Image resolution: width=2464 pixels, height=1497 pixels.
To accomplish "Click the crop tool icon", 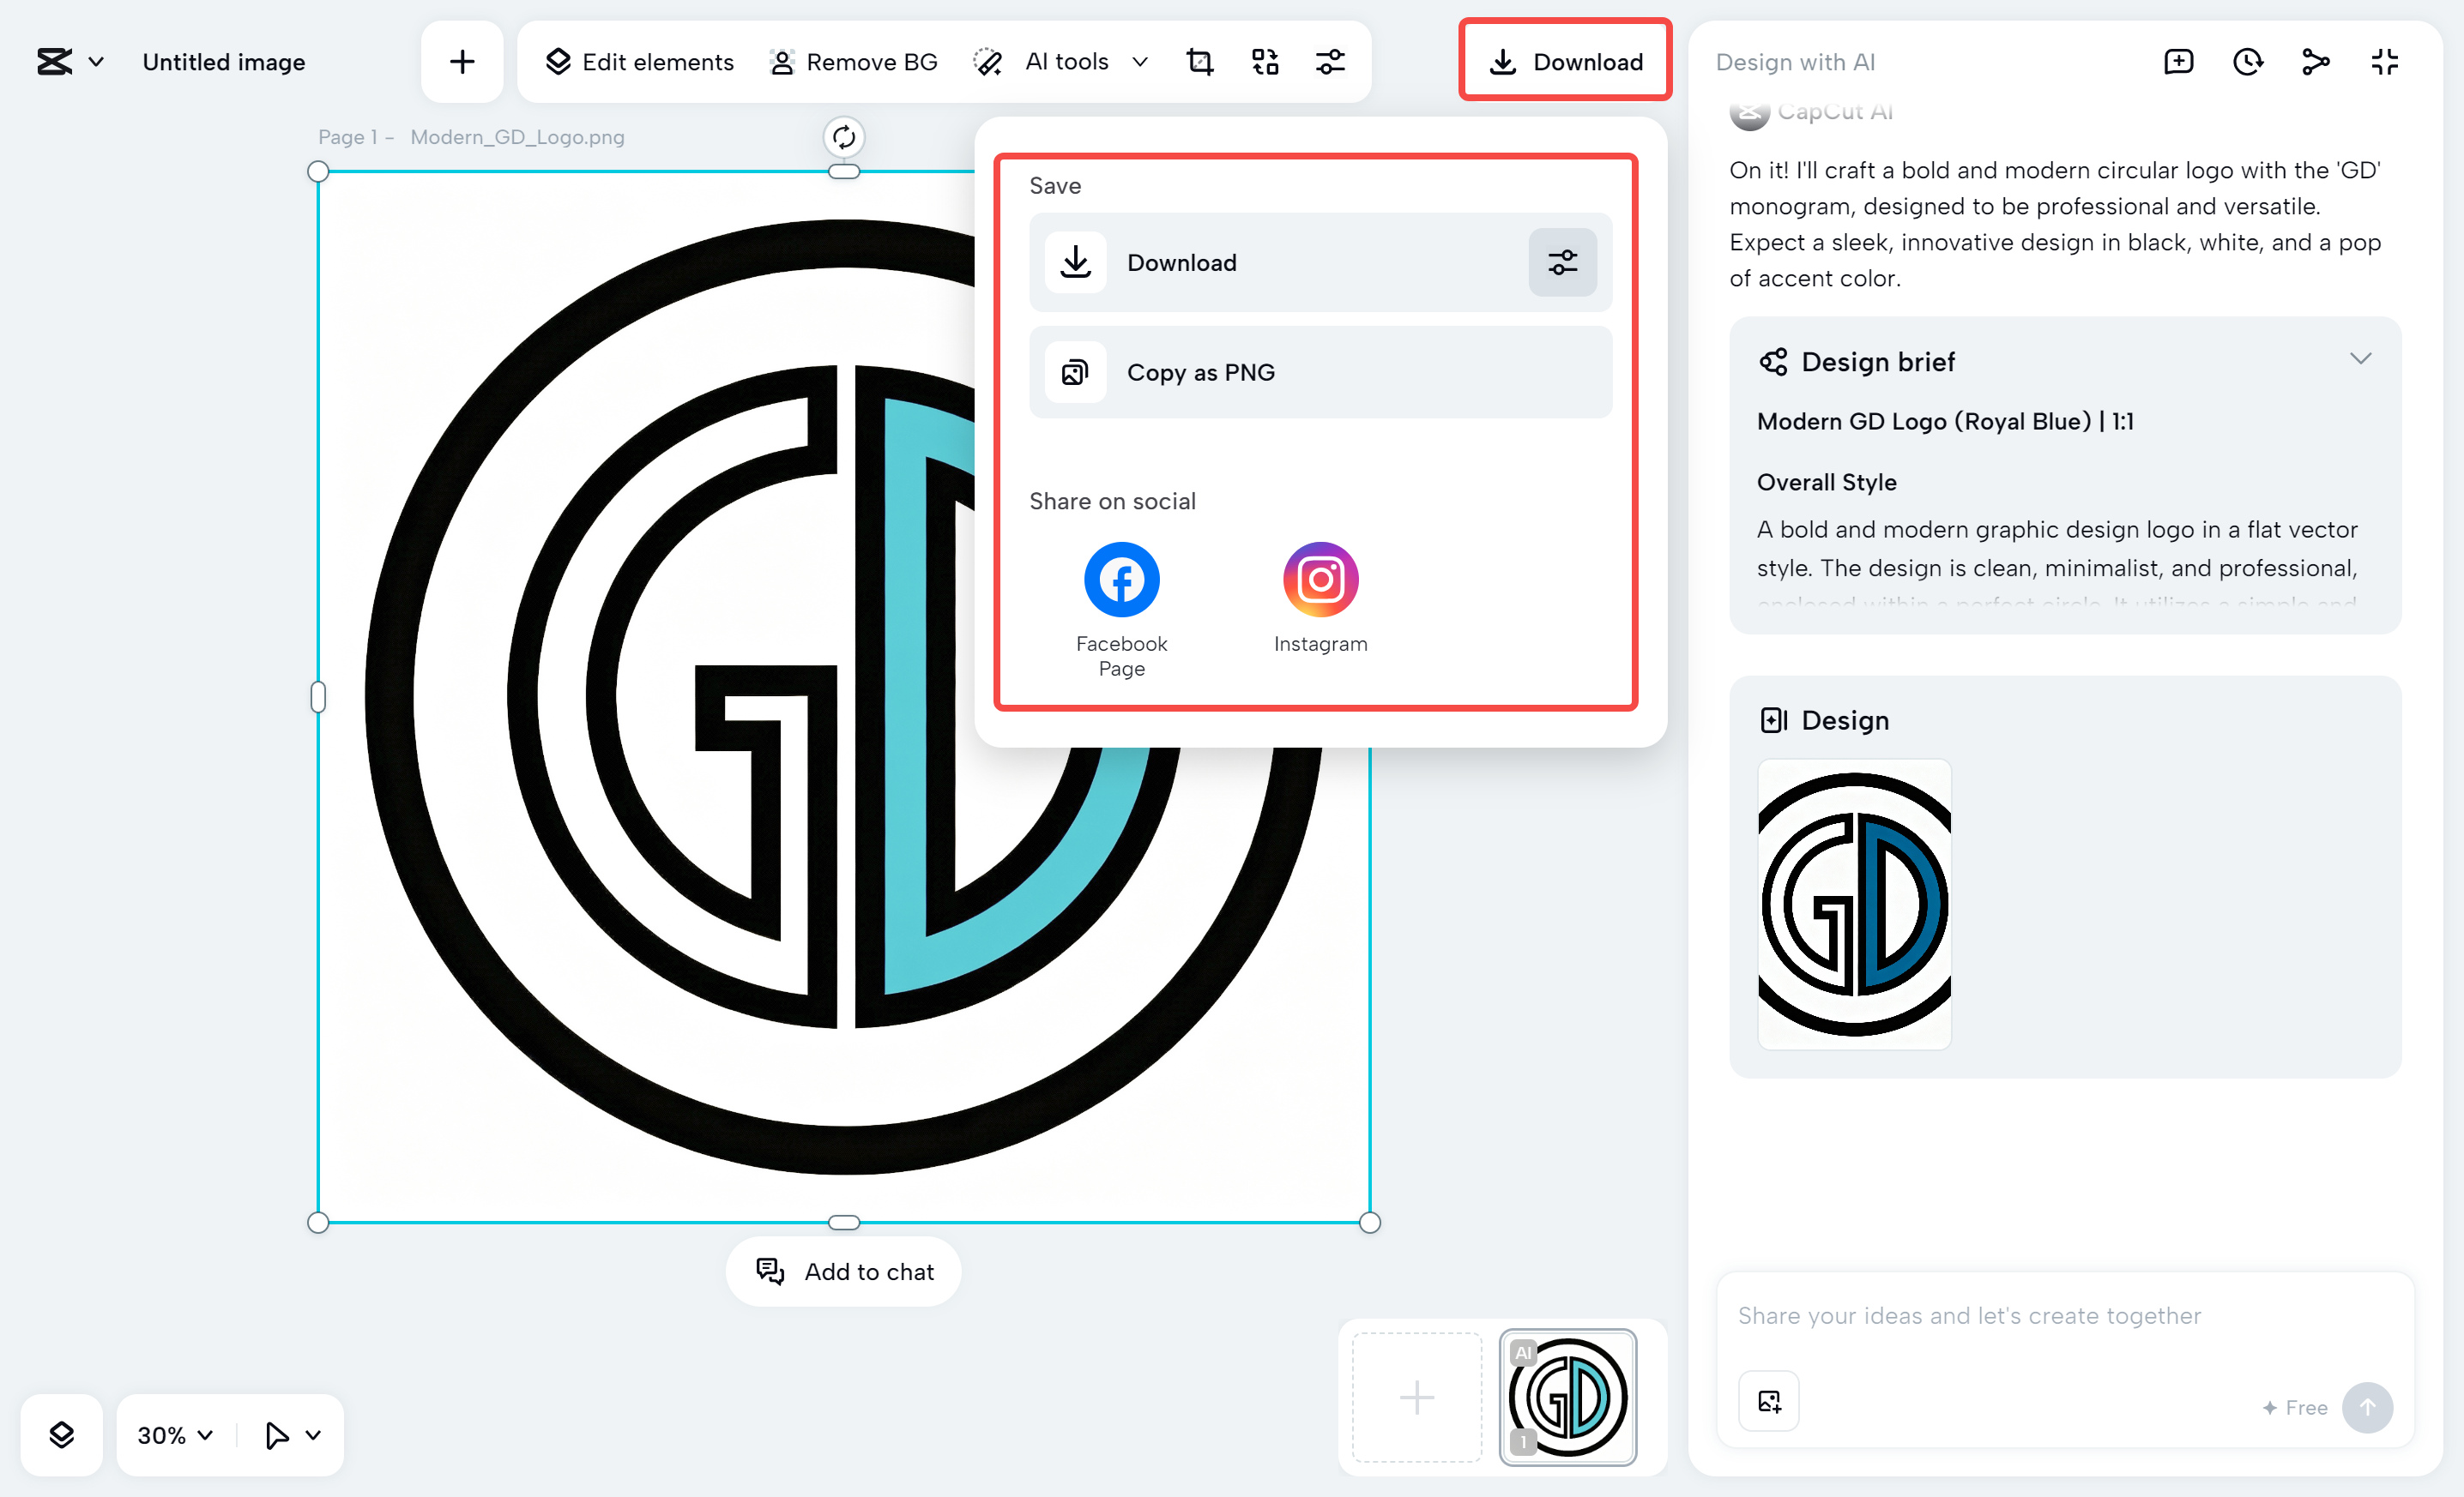I will [1199, 62].
